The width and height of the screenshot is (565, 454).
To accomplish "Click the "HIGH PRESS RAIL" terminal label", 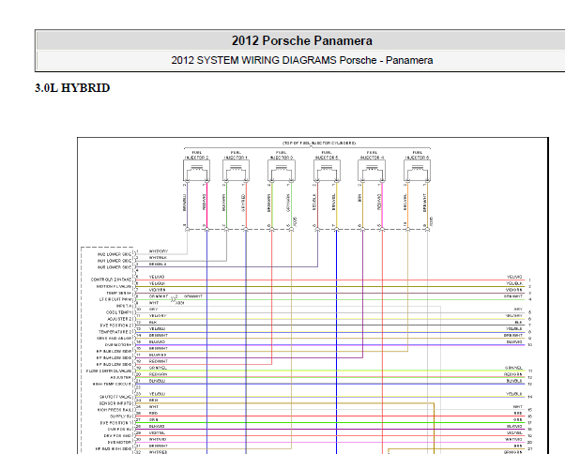I will tap(115, 410).
